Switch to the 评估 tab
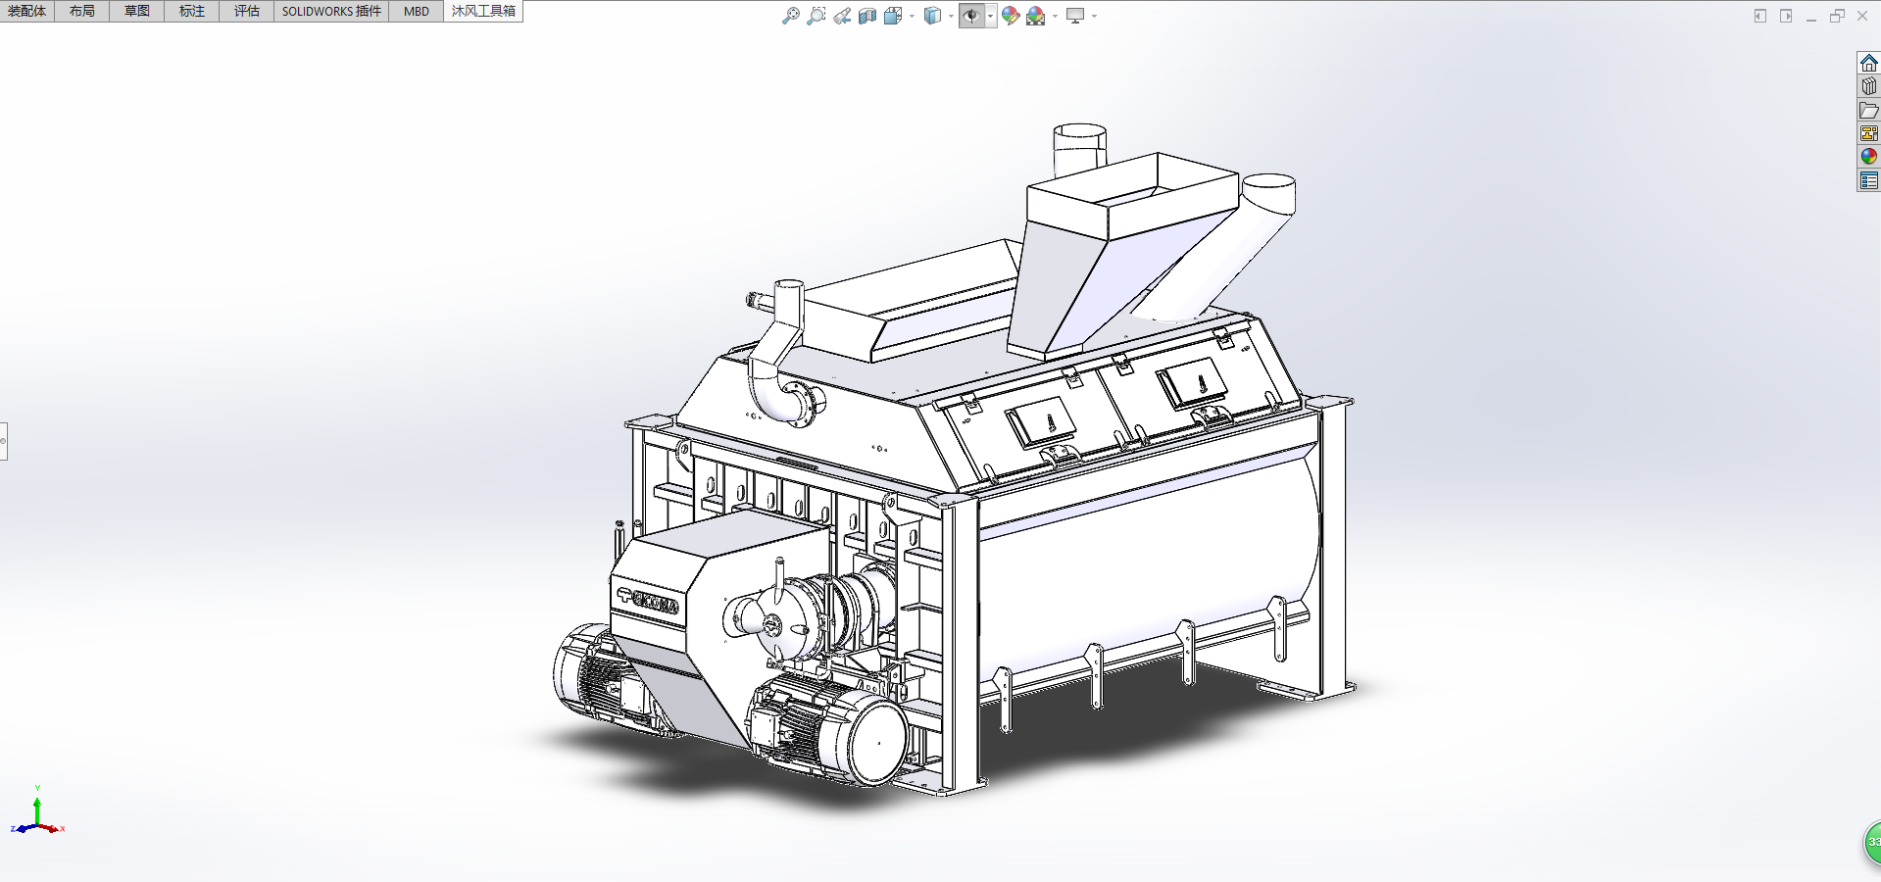The width and height of the screenshot is (1881, 882). pos(247,11)
